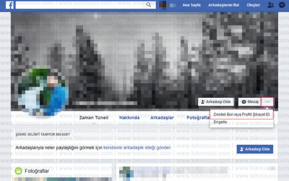Click the Mesaj button
This screenshot has height=181, width=289.
coord(250,102)
